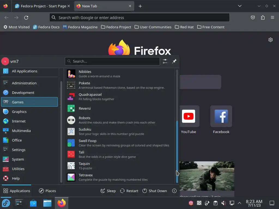
Task: Select the System category
Action: [29, 159]
